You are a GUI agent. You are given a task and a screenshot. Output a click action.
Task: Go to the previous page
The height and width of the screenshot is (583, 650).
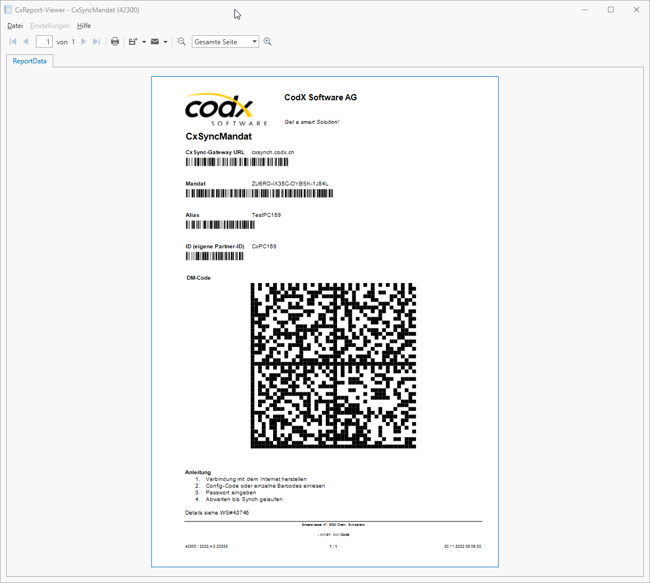(26, 41)
